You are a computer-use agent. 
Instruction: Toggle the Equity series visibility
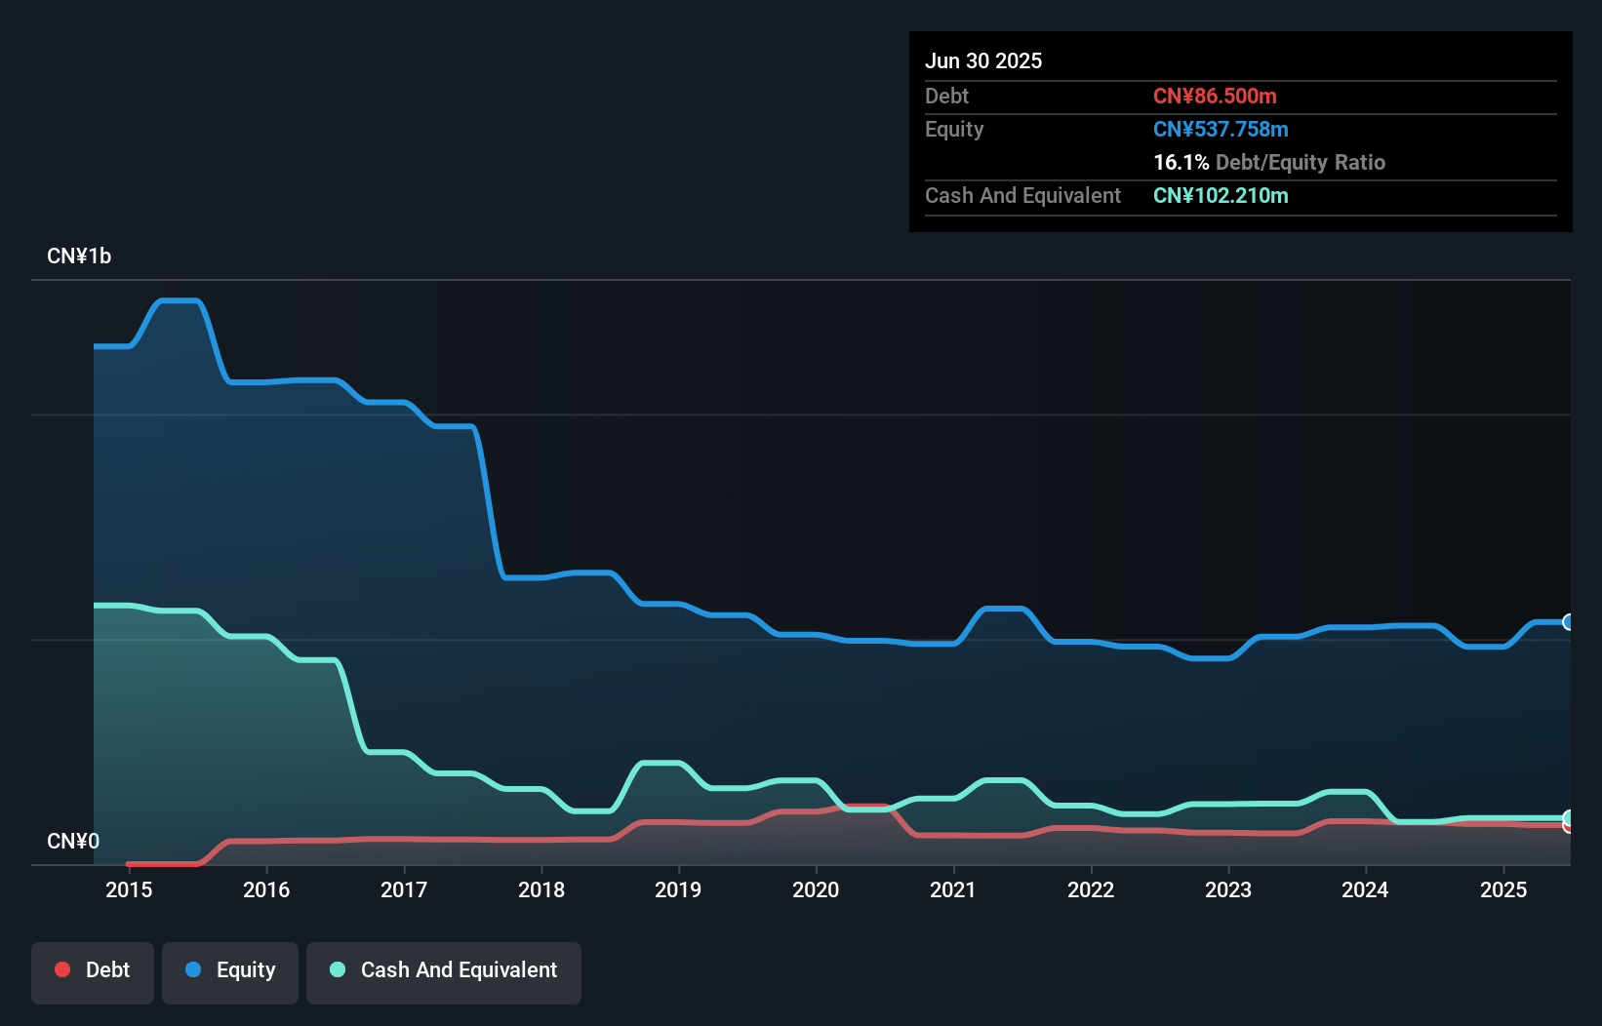(229, 971)
